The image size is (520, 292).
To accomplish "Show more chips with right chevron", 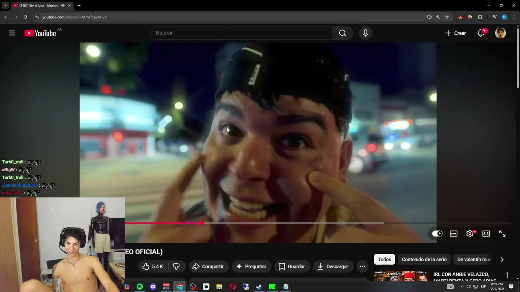I will coord(502,260).
